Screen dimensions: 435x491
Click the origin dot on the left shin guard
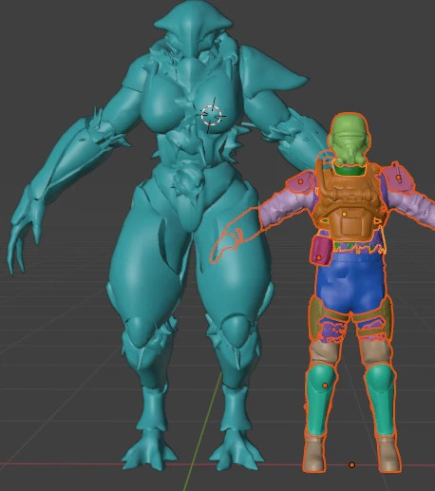pyautogui.click(x=325, y=386)
